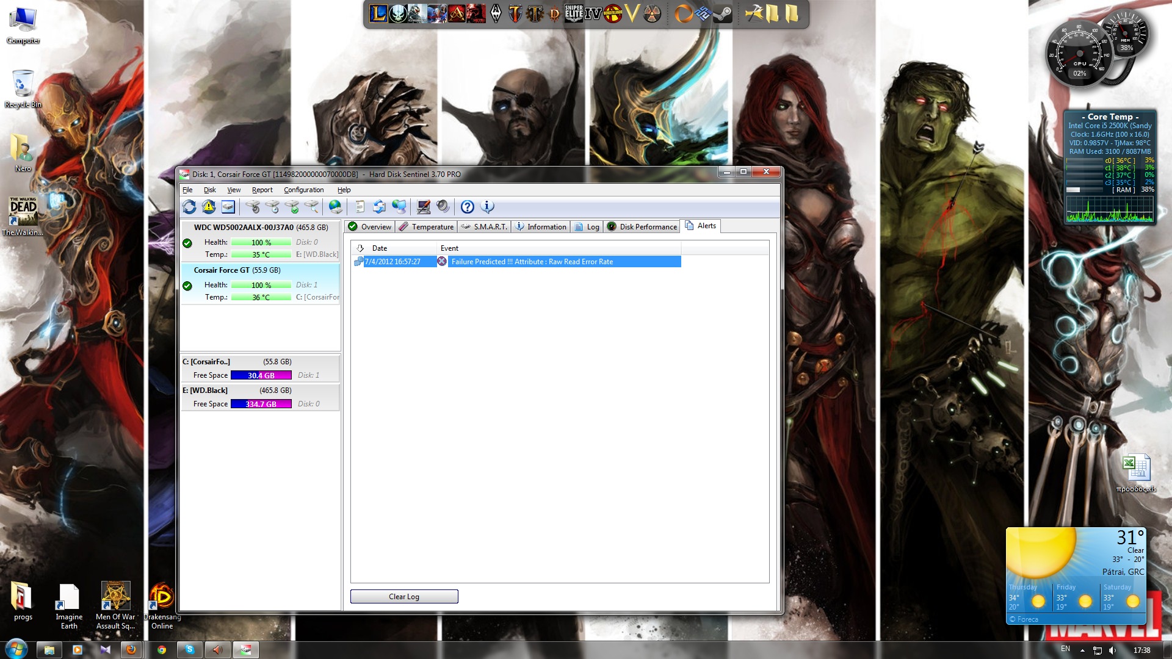Launch Borderlands from the top dock

point(613,13)
